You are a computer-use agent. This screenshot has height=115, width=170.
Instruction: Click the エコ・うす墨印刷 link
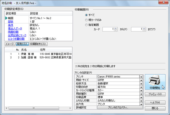(16, 39)
